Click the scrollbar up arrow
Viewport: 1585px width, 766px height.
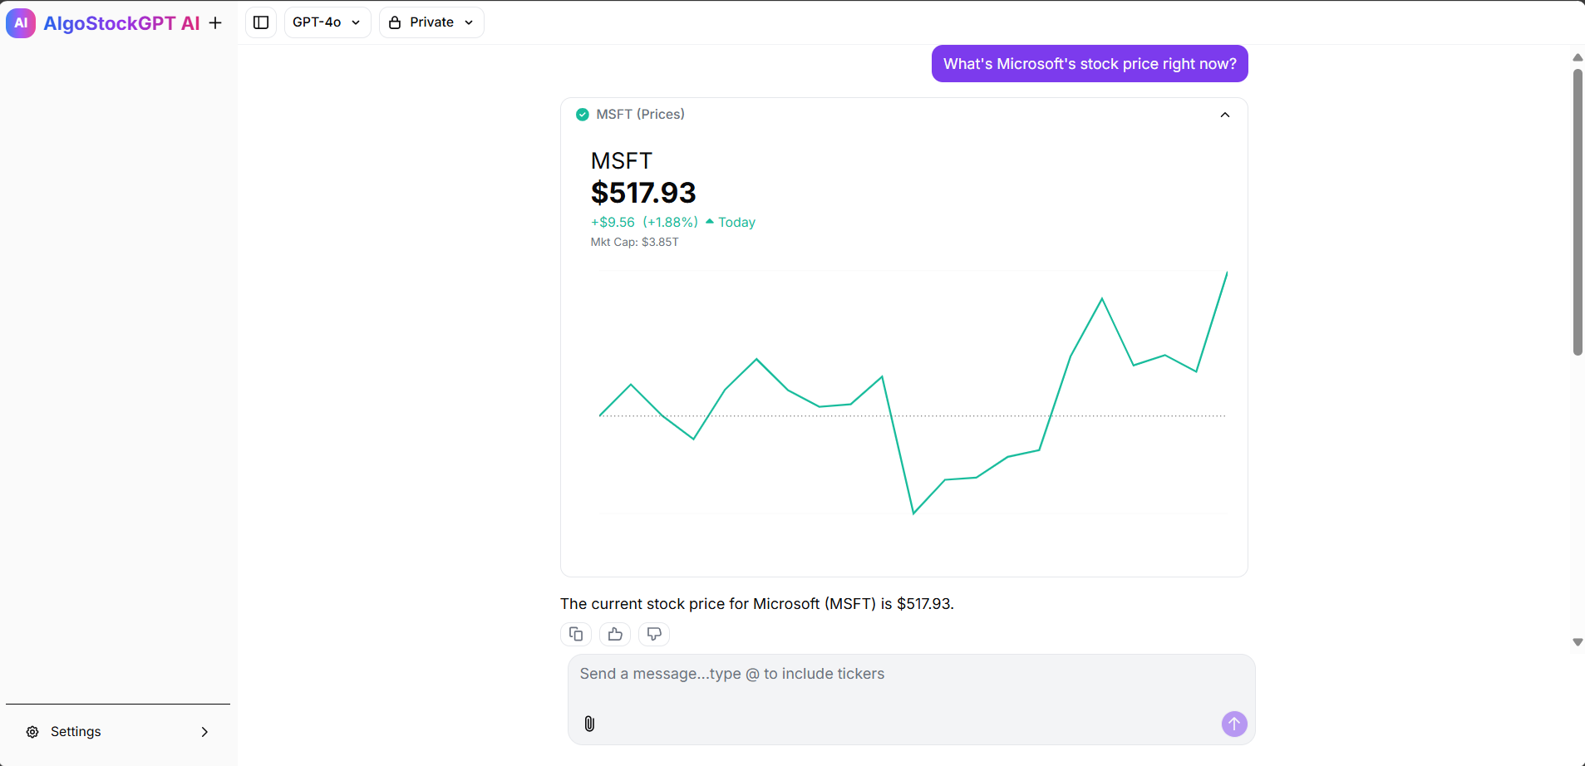pyautogui.click(x=1578, y=57)
